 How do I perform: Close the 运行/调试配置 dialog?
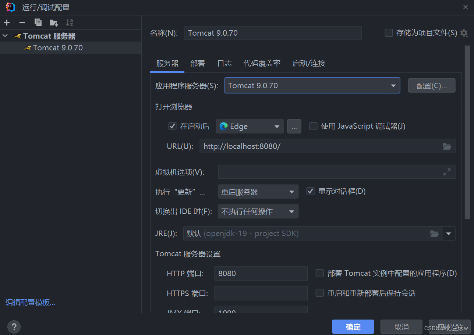[x=465, y=7]
